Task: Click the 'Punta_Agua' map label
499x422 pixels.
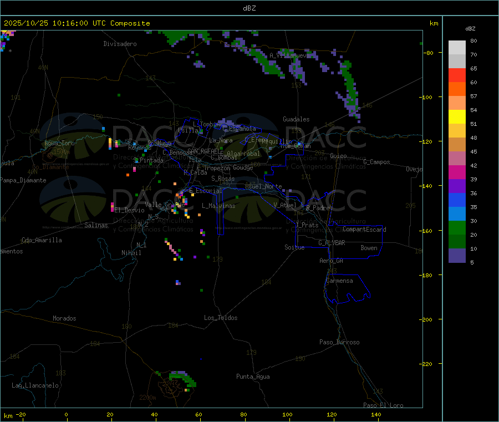Action: point(253,377)
